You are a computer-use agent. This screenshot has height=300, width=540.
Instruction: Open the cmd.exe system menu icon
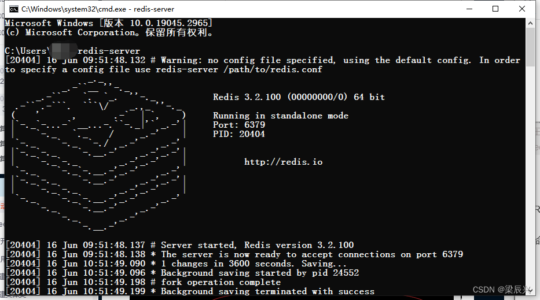click(x=13, y=9)
